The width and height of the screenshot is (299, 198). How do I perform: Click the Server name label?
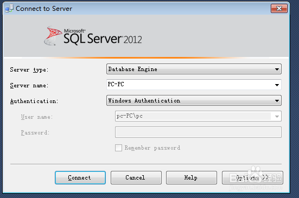[29, 85]
